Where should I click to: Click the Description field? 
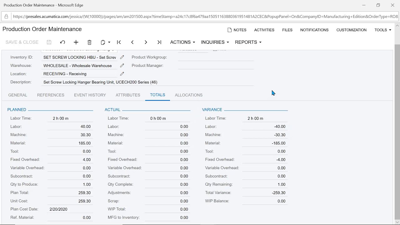click(148, 82)
